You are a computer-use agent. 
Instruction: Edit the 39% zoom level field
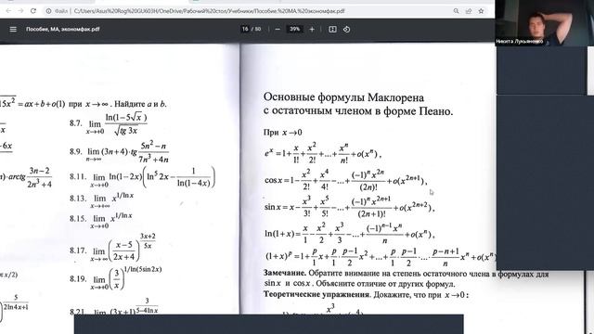tap(295, 29)
